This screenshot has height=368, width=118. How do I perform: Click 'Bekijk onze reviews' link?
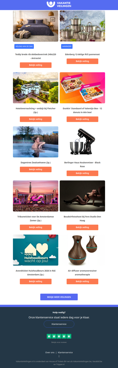click(x=59, y=342)
